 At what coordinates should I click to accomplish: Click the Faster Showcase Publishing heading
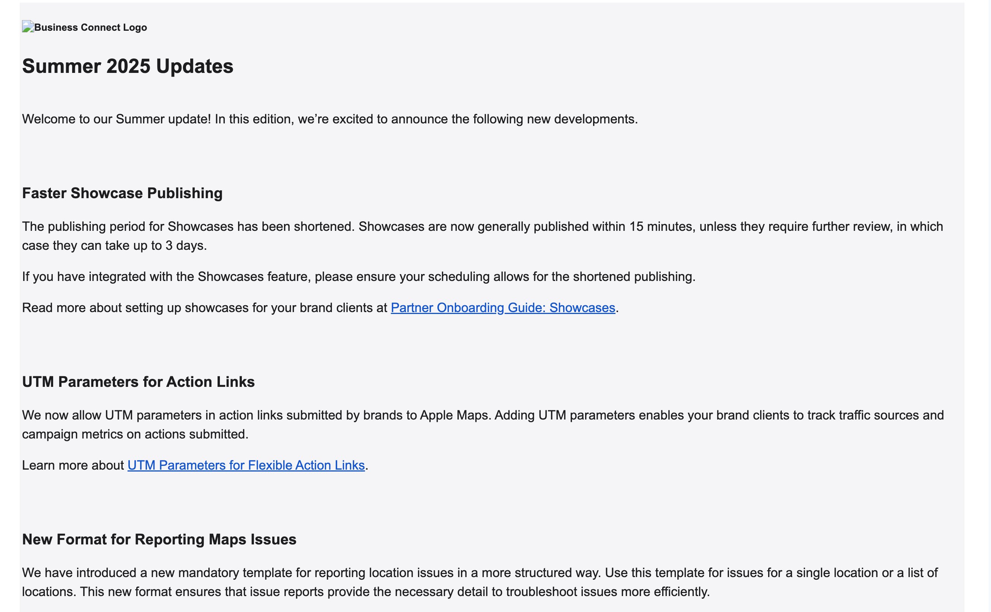[122, 194]
